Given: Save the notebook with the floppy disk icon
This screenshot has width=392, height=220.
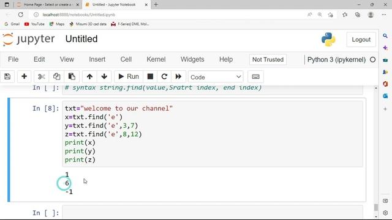Looking at the screenshot, I should tap(7, 76).
